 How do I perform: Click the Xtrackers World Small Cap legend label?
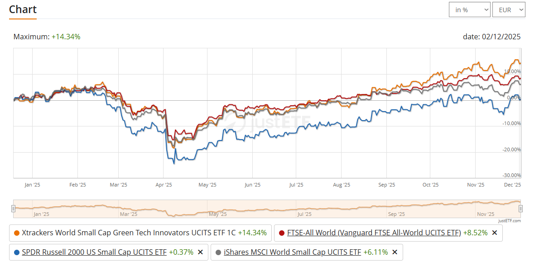tap(129, 233)
